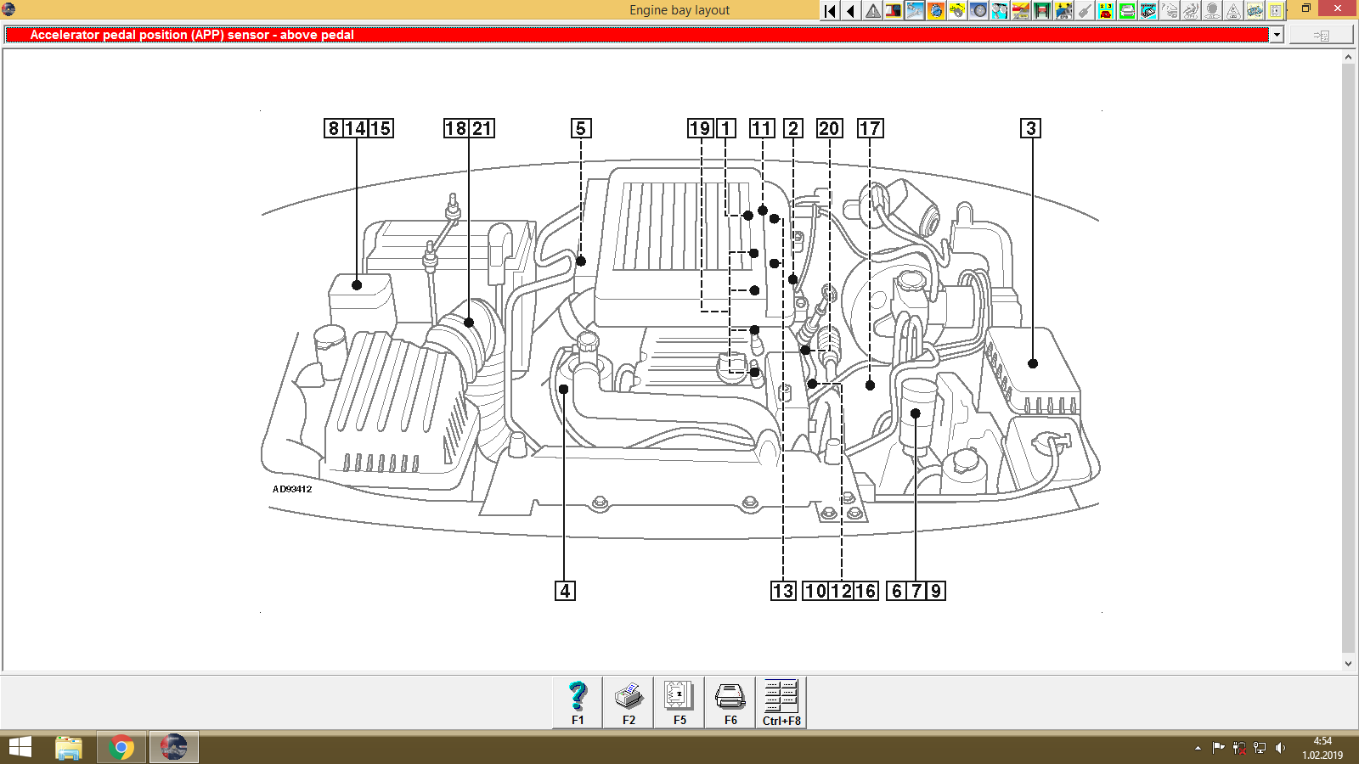Select callout label 3 on the diagram
1359x764 pixels.
(x=1032, y=129)
